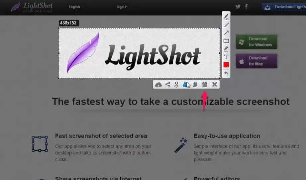Open the red color picker swatch
This screenshot has height=180, width=306.
click(x=226, y=65)
